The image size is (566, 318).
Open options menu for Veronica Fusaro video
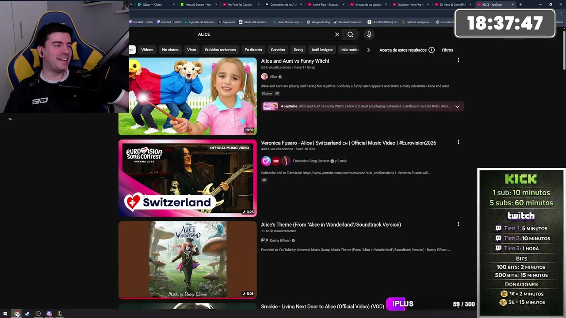(458, 142)
